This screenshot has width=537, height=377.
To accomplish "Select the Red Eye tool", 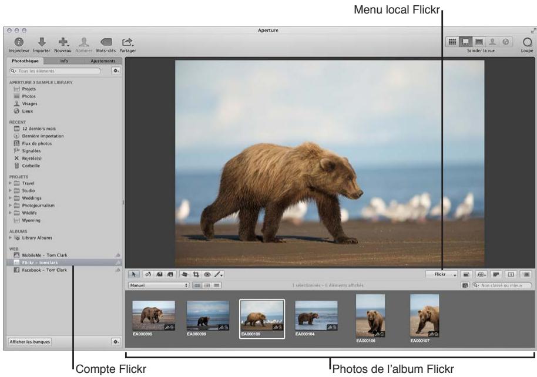I will [207, 275].
